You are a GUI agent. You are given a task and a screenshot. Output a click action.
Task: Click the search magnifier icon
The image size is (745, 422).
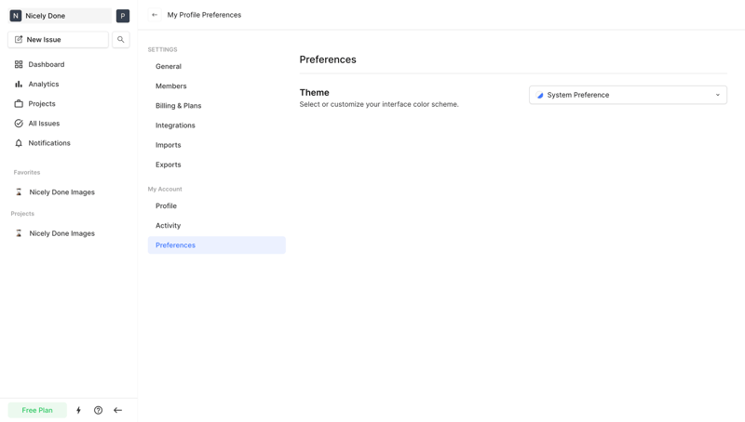point(121,40)
